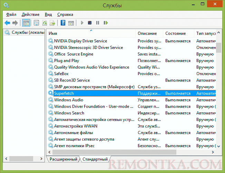Open the Справка menu

[65, 14]
